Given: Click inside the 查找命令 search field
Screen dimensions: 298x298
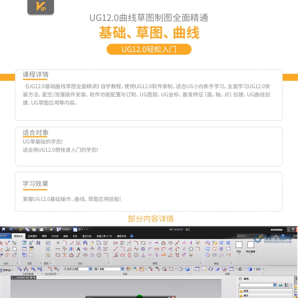Looking at the screenshot, I should coord(248,236).
